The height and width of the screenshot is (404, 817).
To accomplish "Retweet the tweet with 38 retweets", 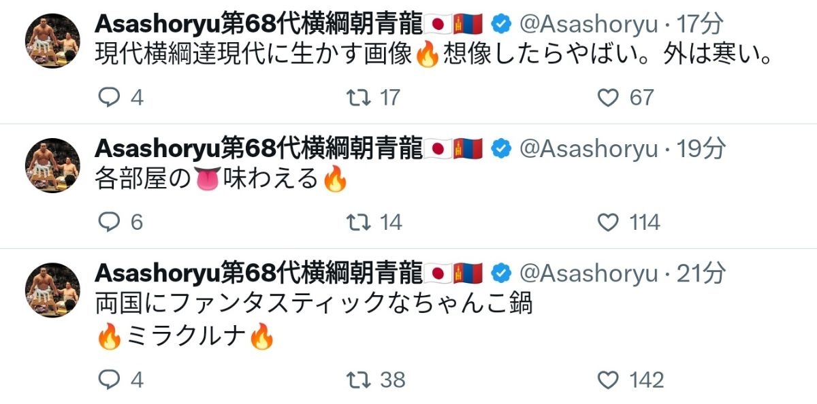I will point(359,380).
